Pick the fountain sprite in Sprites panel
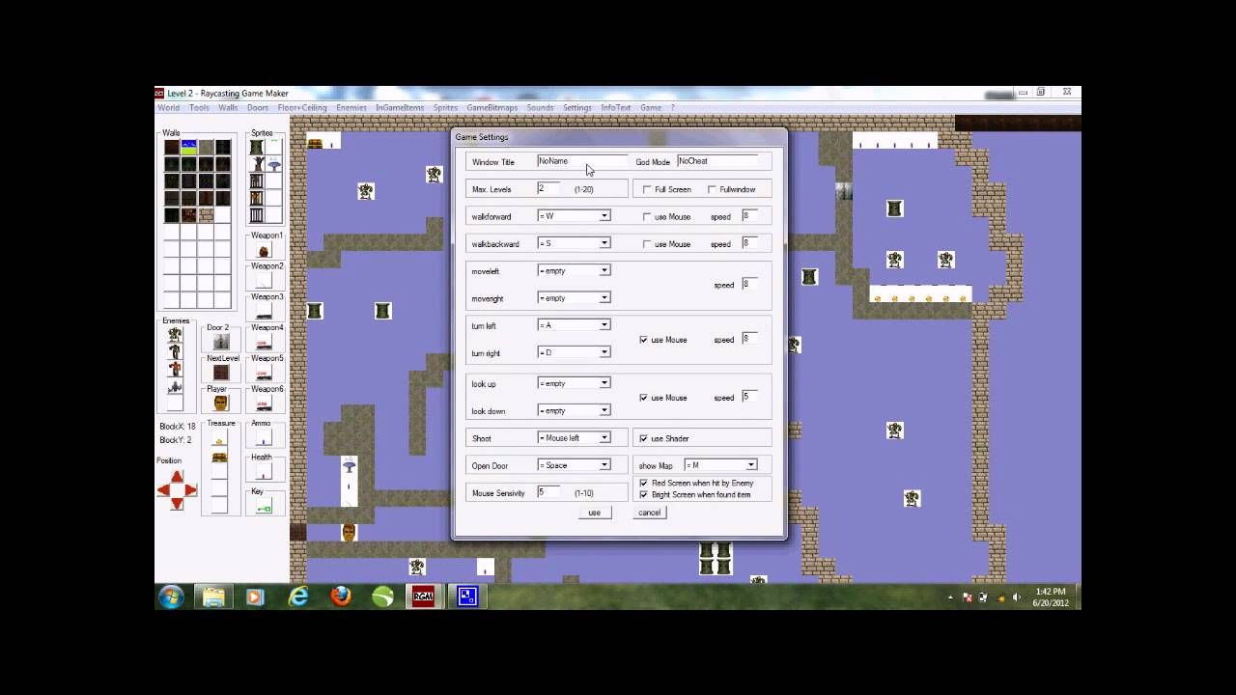Image resolution: width=1236 pixels, height=695 pixels. tap(273, 164)
